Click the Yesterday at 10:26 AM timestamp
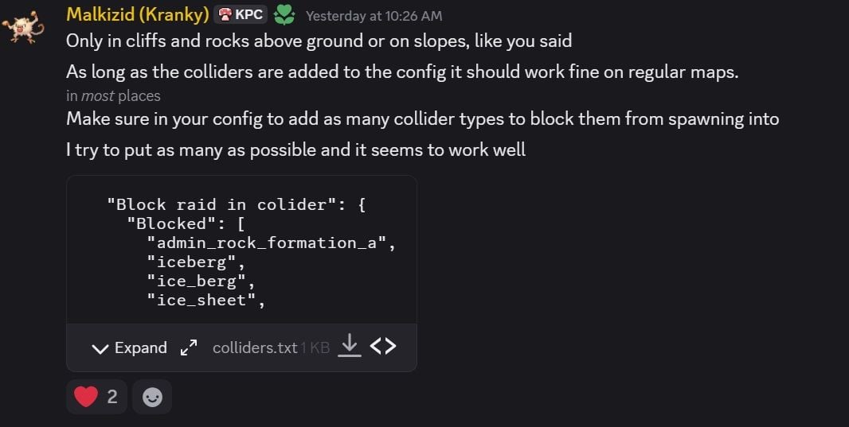 click(374, 16)
